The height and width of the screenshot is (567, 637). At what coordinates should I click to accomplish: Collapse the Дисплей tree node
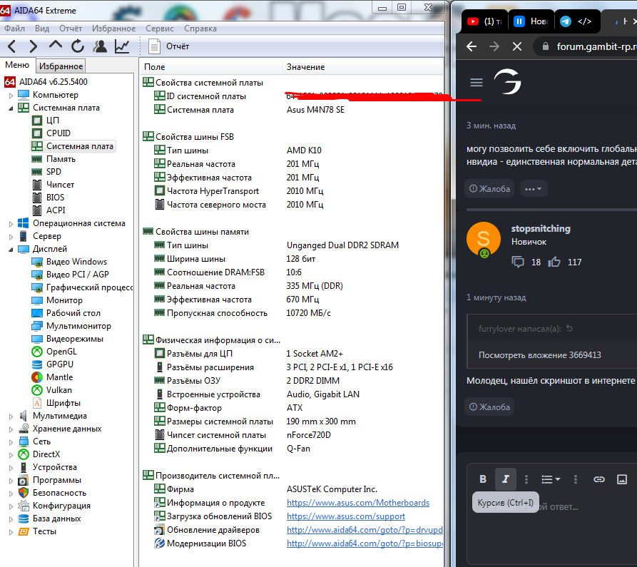11,249
